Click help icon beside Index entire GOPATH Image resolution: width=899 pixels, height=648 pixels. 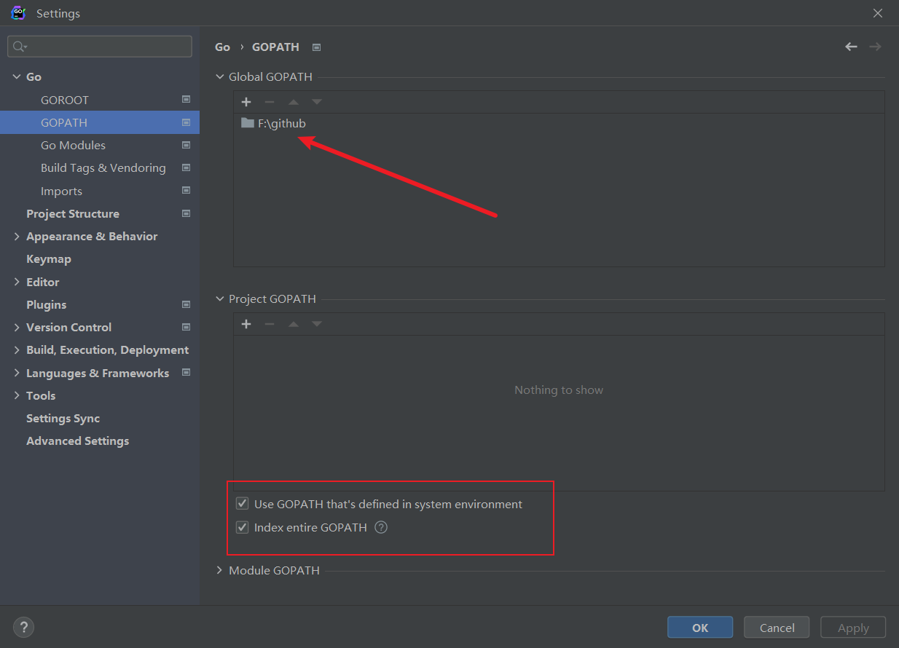click(x=381, y=527)
